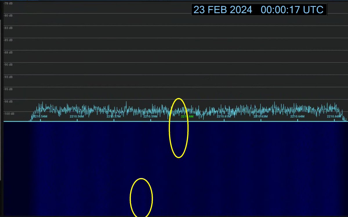Click the -78 dB scale label
This screenshot has width=348, height=217.
pos(8,4)
